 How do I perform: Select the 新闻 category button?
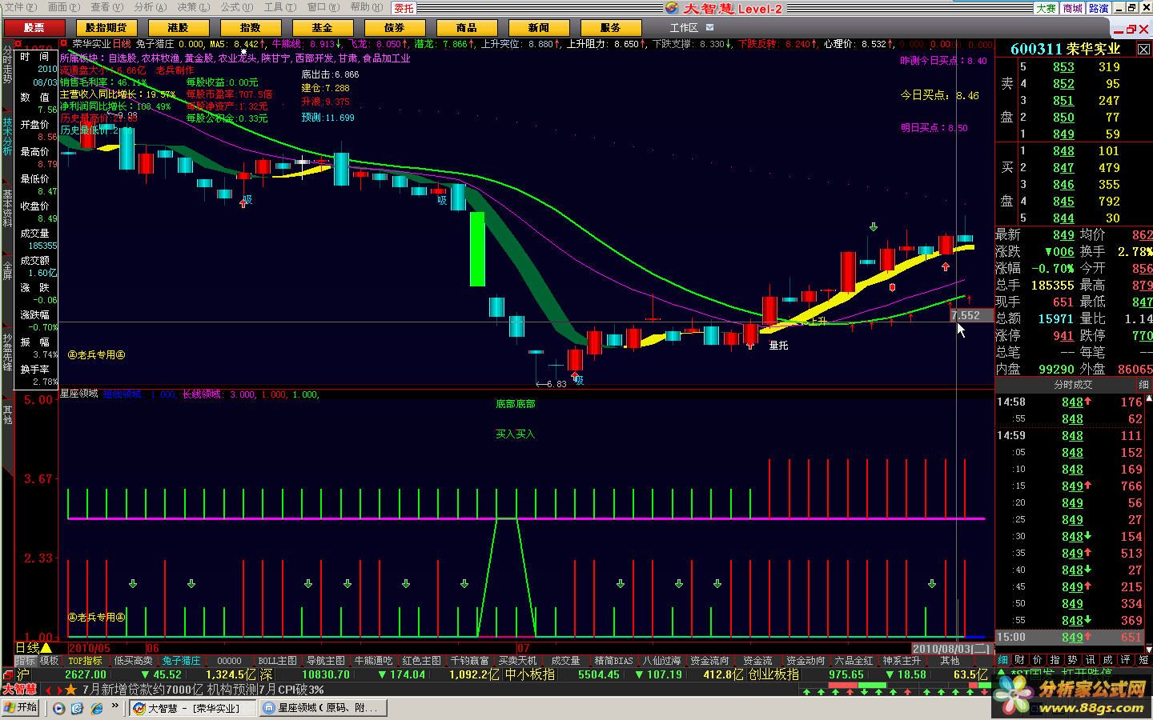[x=539, y=28]
